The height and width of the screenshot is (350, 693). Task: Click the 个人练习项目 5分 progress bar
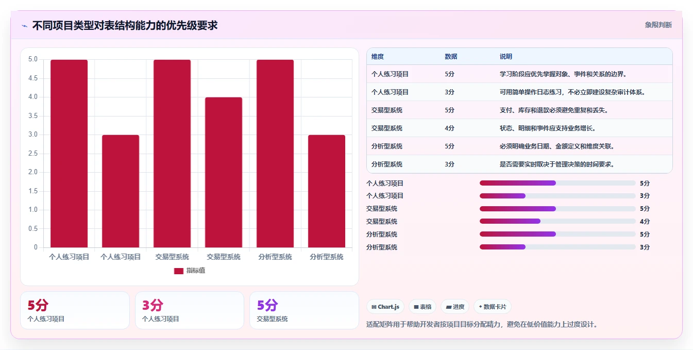pos(557,183)
